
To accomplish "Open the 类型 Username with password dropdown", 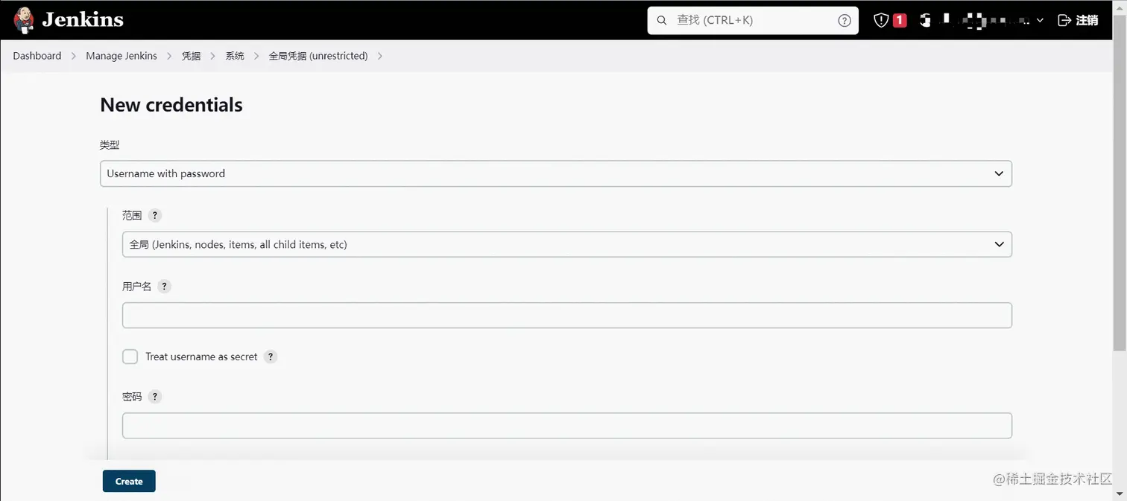I will click(x=556, y=173).
